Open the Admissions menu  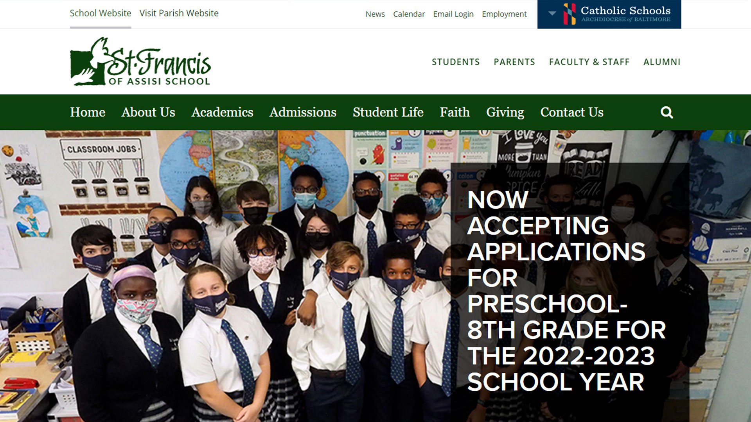(303, 112)
